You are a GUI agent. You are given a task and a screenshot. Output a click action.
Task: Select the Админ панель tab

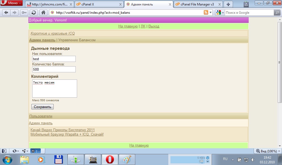pos(148,4)
